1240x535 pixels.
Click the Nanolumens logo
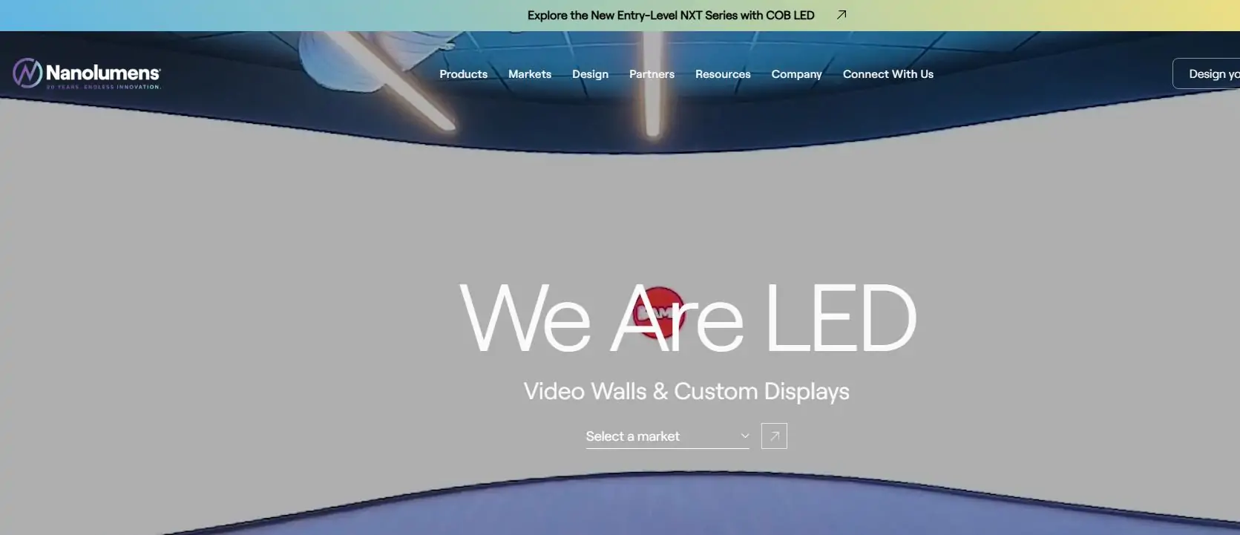pos(87,73)
